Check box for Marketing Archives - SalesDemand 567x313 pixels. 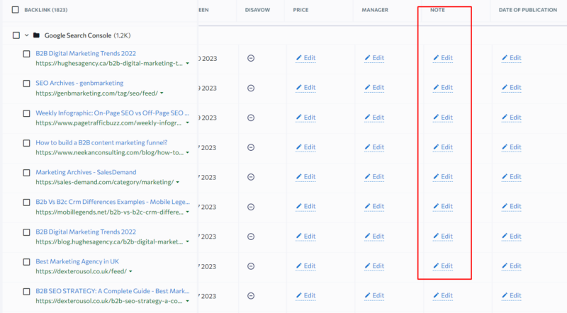click(26, 173)
